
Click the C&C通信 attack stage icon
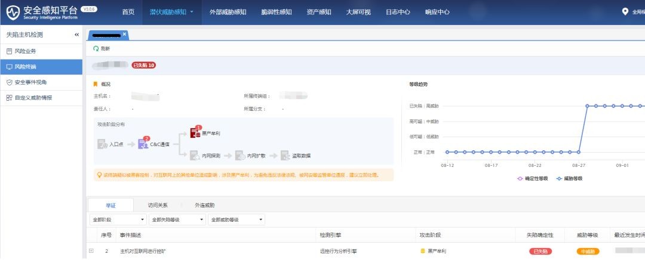tap(143, 144)
